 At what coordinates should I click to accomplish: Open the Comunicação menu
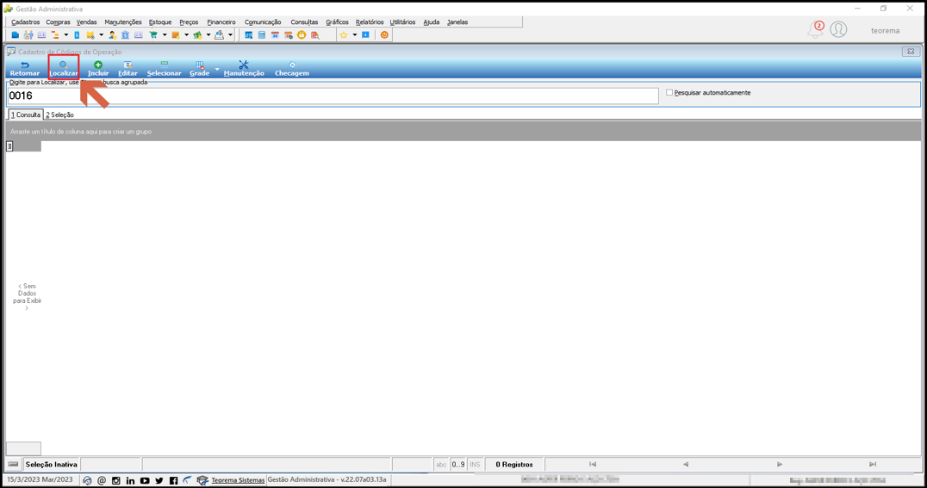[x=263, y=22]
